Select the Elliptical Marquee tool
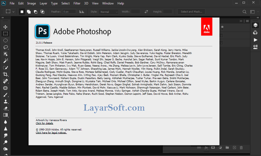This screenshot has height=156, width=261. (5, 40)
